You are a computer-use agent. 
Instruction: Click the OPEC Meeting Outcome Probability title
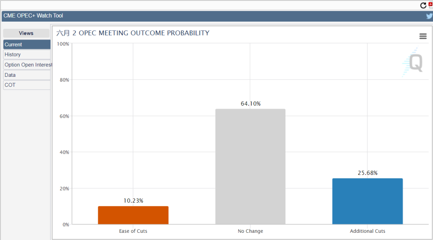133,33
